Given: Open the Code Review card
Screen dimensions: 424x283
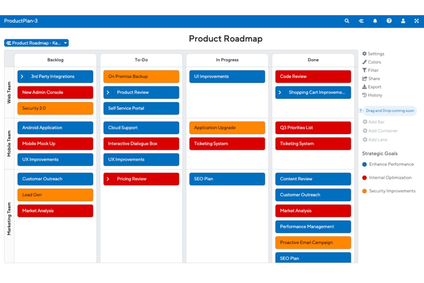Looking at the screenshot, I should coord(313,77).
